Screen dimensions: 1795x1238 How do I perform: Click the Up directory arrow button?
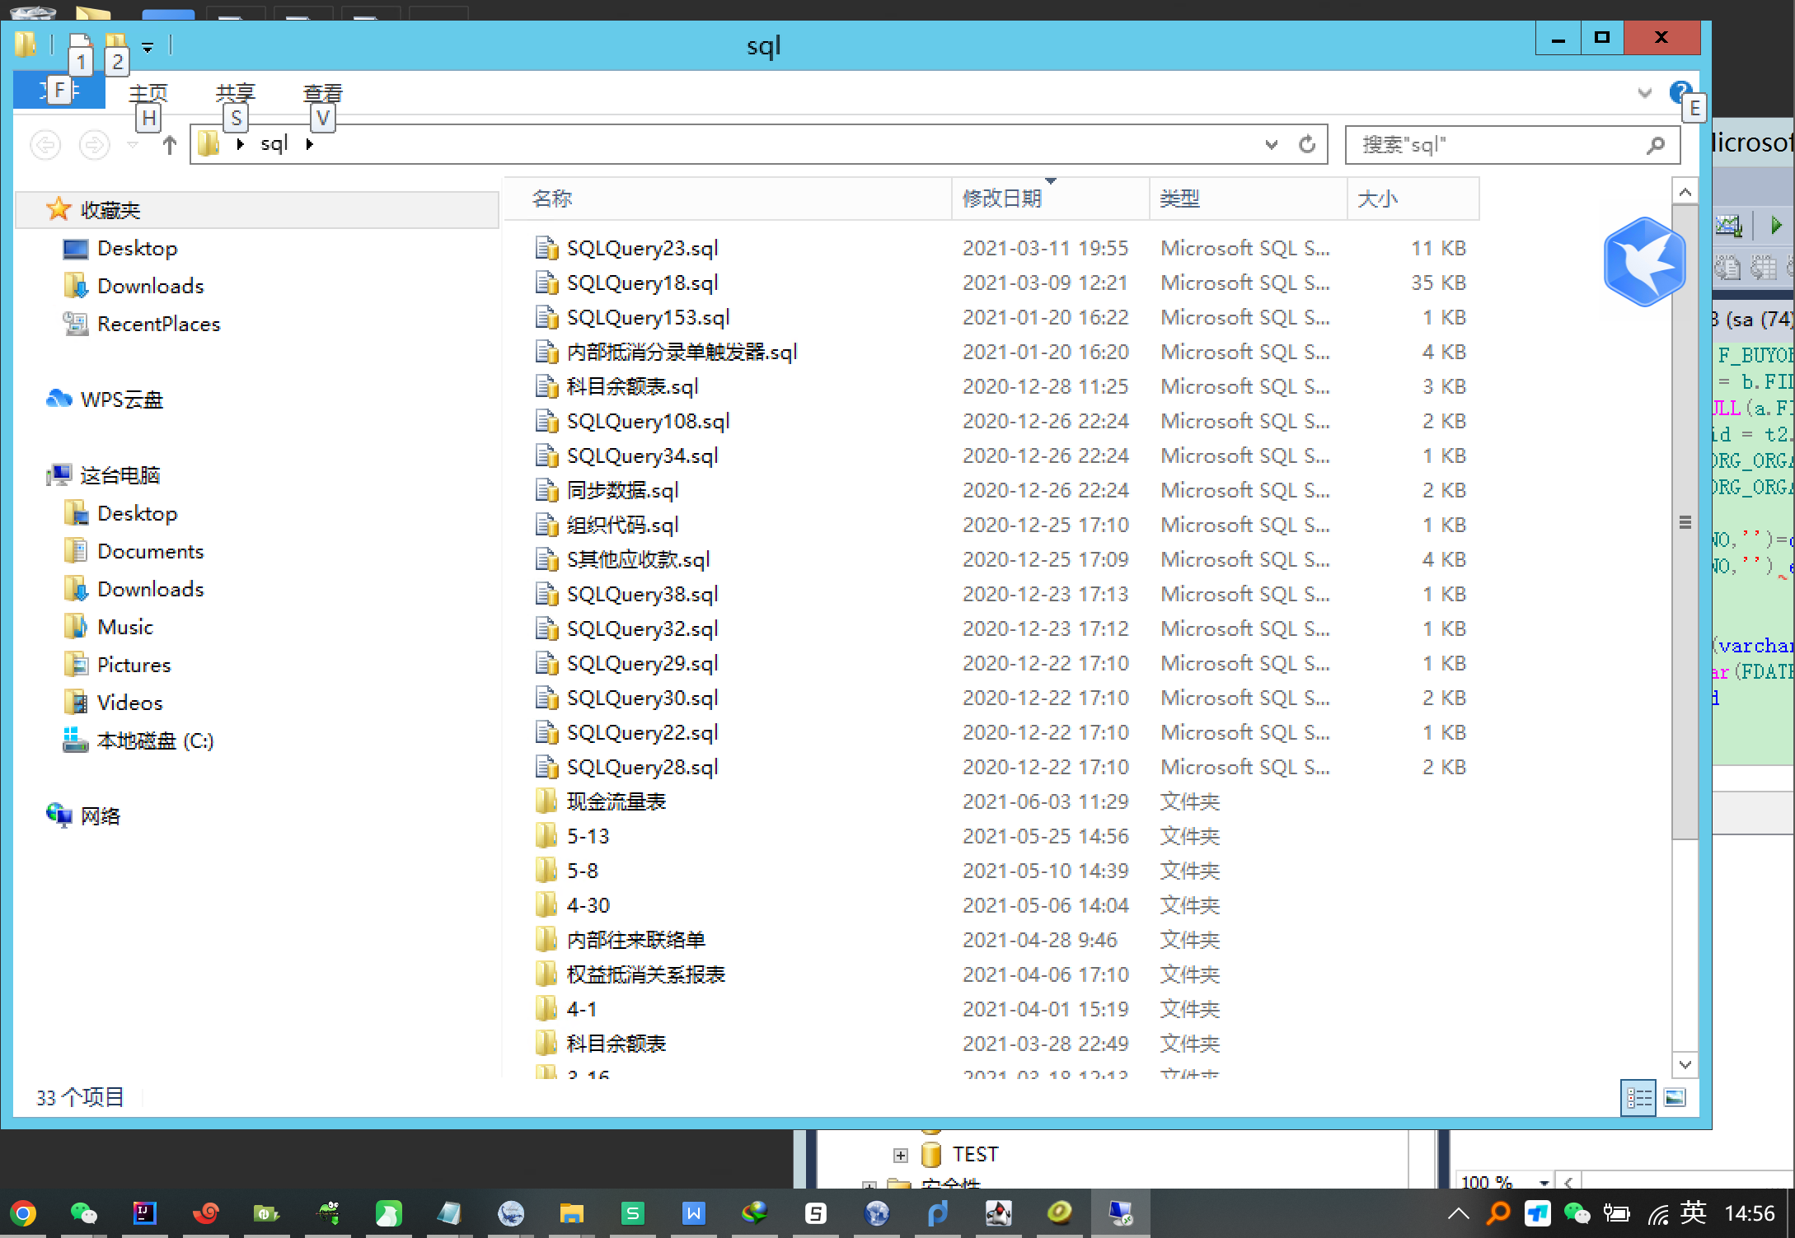click(170, 145)
